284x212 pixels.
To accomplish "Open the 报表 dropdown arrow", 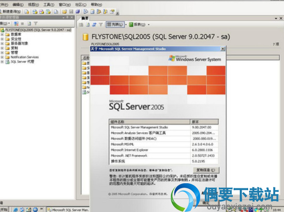I will click(149, 25).
